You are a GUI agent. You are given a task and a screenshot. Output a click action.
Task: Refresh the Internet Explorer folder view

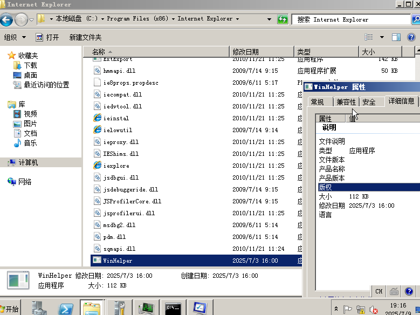(283, 19)
